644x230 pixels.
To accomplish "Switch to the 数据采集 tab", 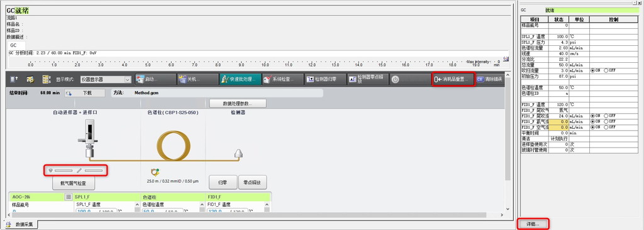I will pyautogui.click(x=21, y=224).
